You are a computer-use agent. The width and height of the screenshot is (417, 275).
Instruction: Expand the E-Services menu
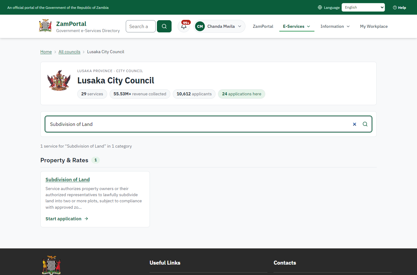296,26
